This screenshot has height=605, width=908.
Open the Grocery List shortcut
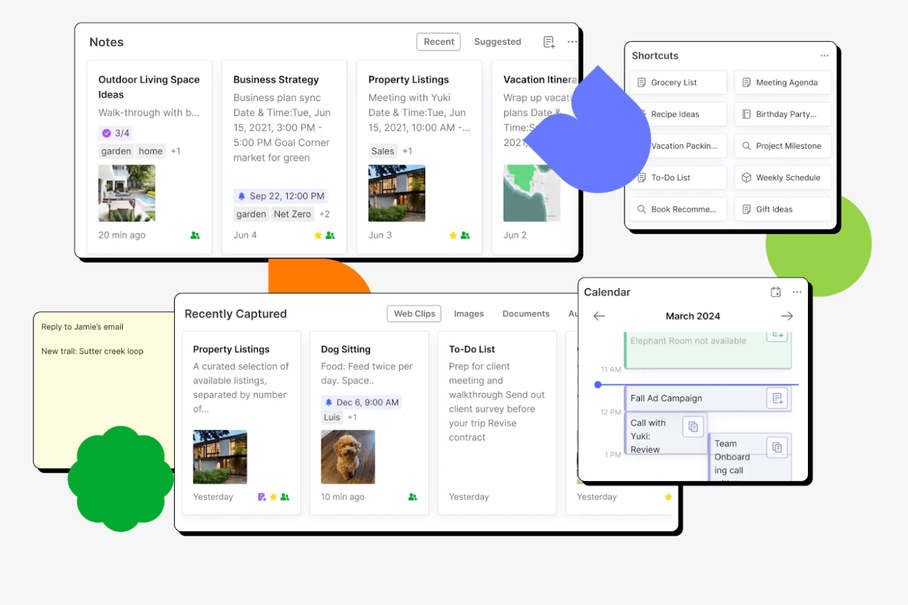(677, 82)
